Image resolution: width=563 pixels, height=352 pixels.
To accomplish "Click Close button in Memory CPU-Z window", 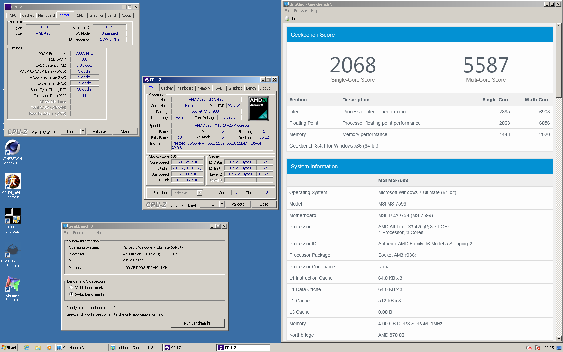I will tap(125, 131).
